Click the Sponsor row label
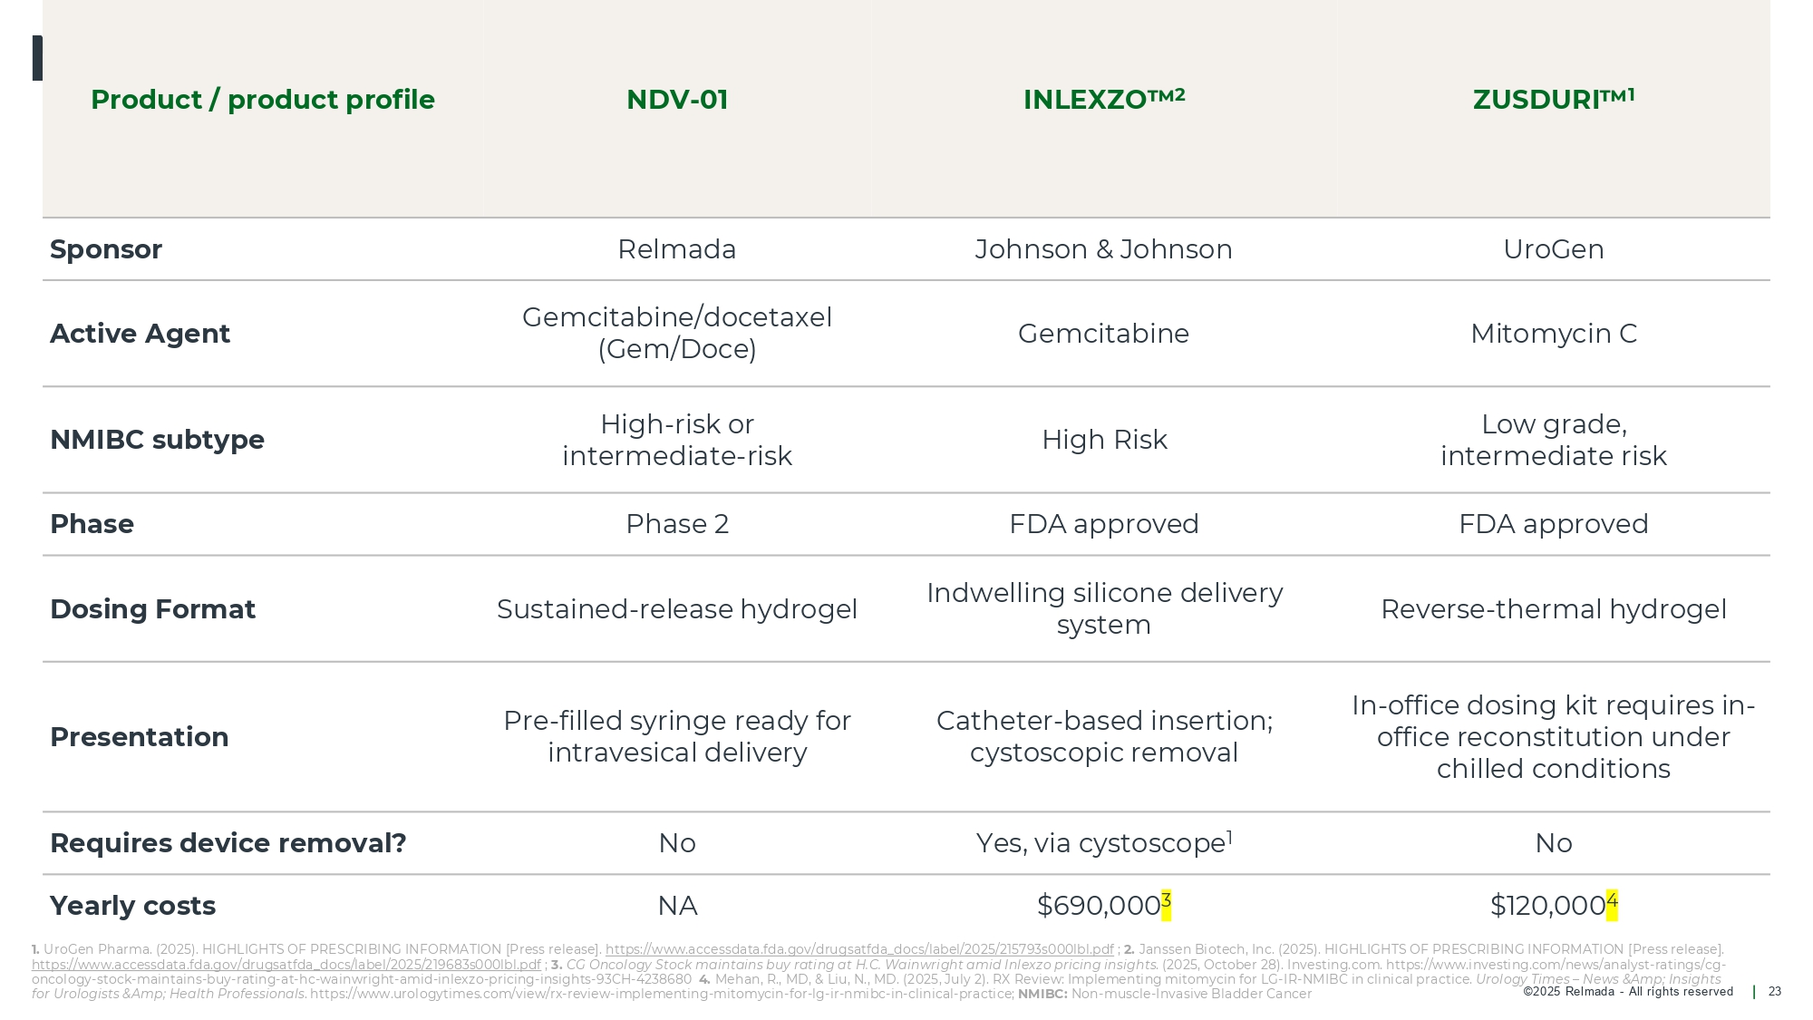The width and height of the screenshot is (1813, 1020). (106, 249)
